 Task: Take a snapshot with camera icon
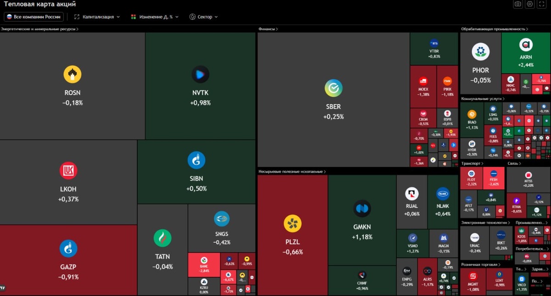(x=518, y=4)
